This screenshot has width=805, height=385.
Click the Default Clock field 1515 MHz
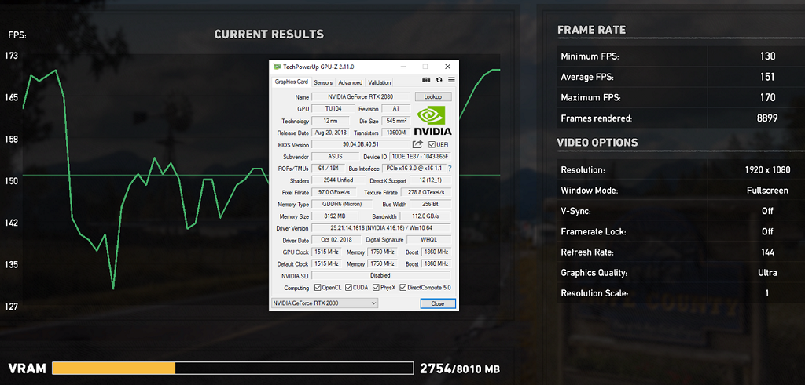(x=326, y=263)
